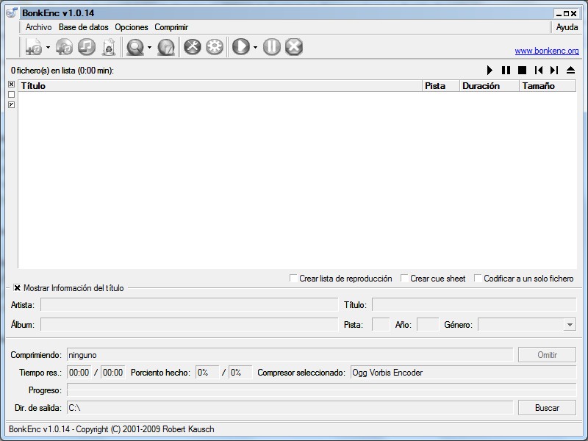Click the Pista number input field

click(381, 325)
